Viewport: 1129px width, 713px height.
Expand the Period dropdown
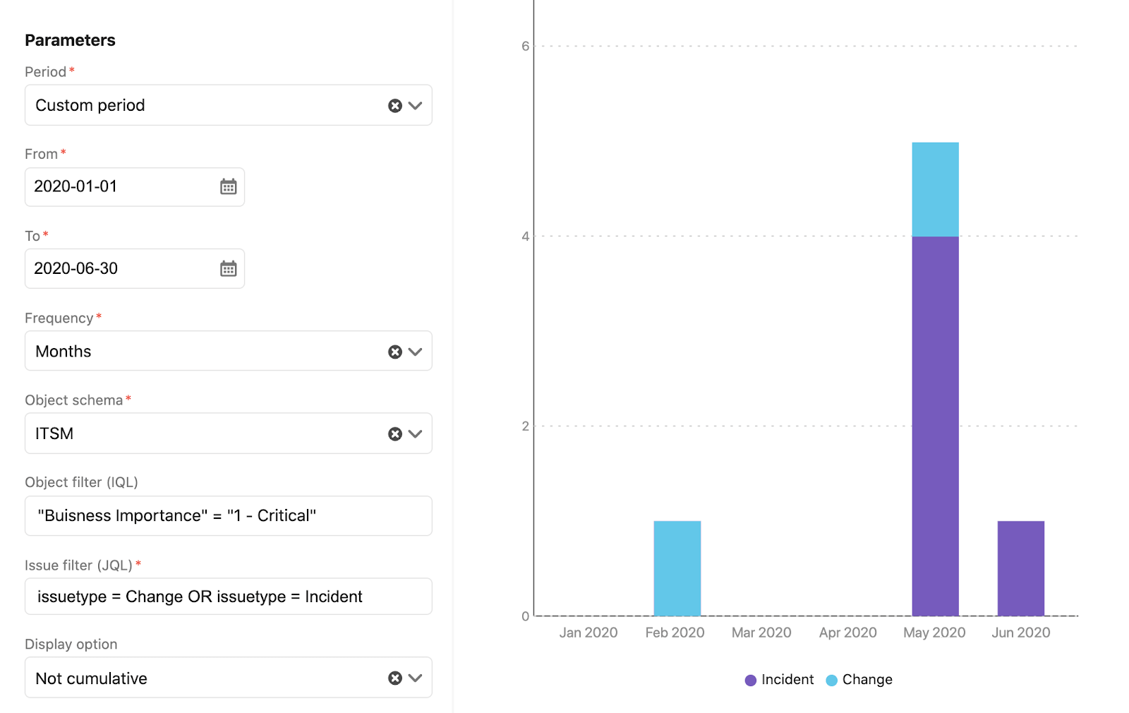(x=415, y=105)
